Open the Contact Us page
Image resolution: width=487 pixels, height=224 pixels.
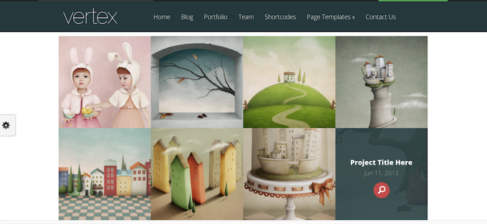pos(380,17)
